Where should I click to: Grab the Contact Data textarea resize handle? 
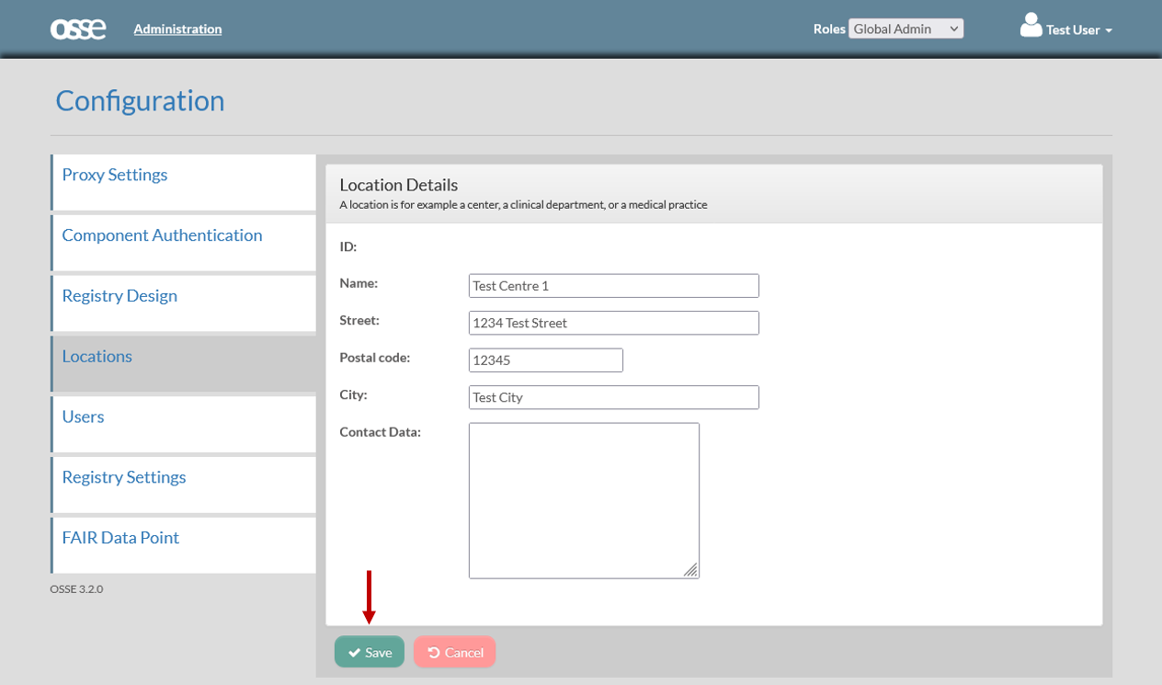[691, 570]
